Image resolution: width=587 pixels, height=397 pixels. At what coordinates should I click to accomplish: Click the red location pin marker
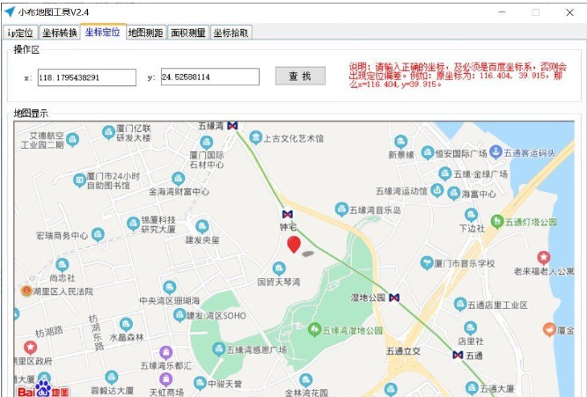[x=294, y=244]
